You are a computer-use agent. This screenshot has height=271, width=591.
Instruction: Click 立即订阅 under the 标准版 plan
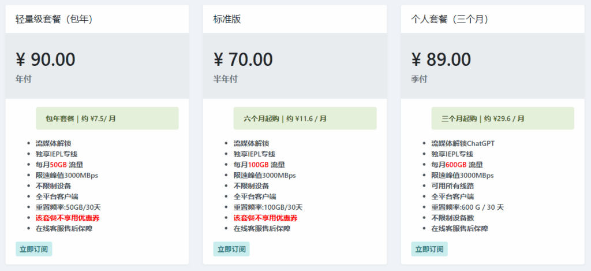(231, 249)
